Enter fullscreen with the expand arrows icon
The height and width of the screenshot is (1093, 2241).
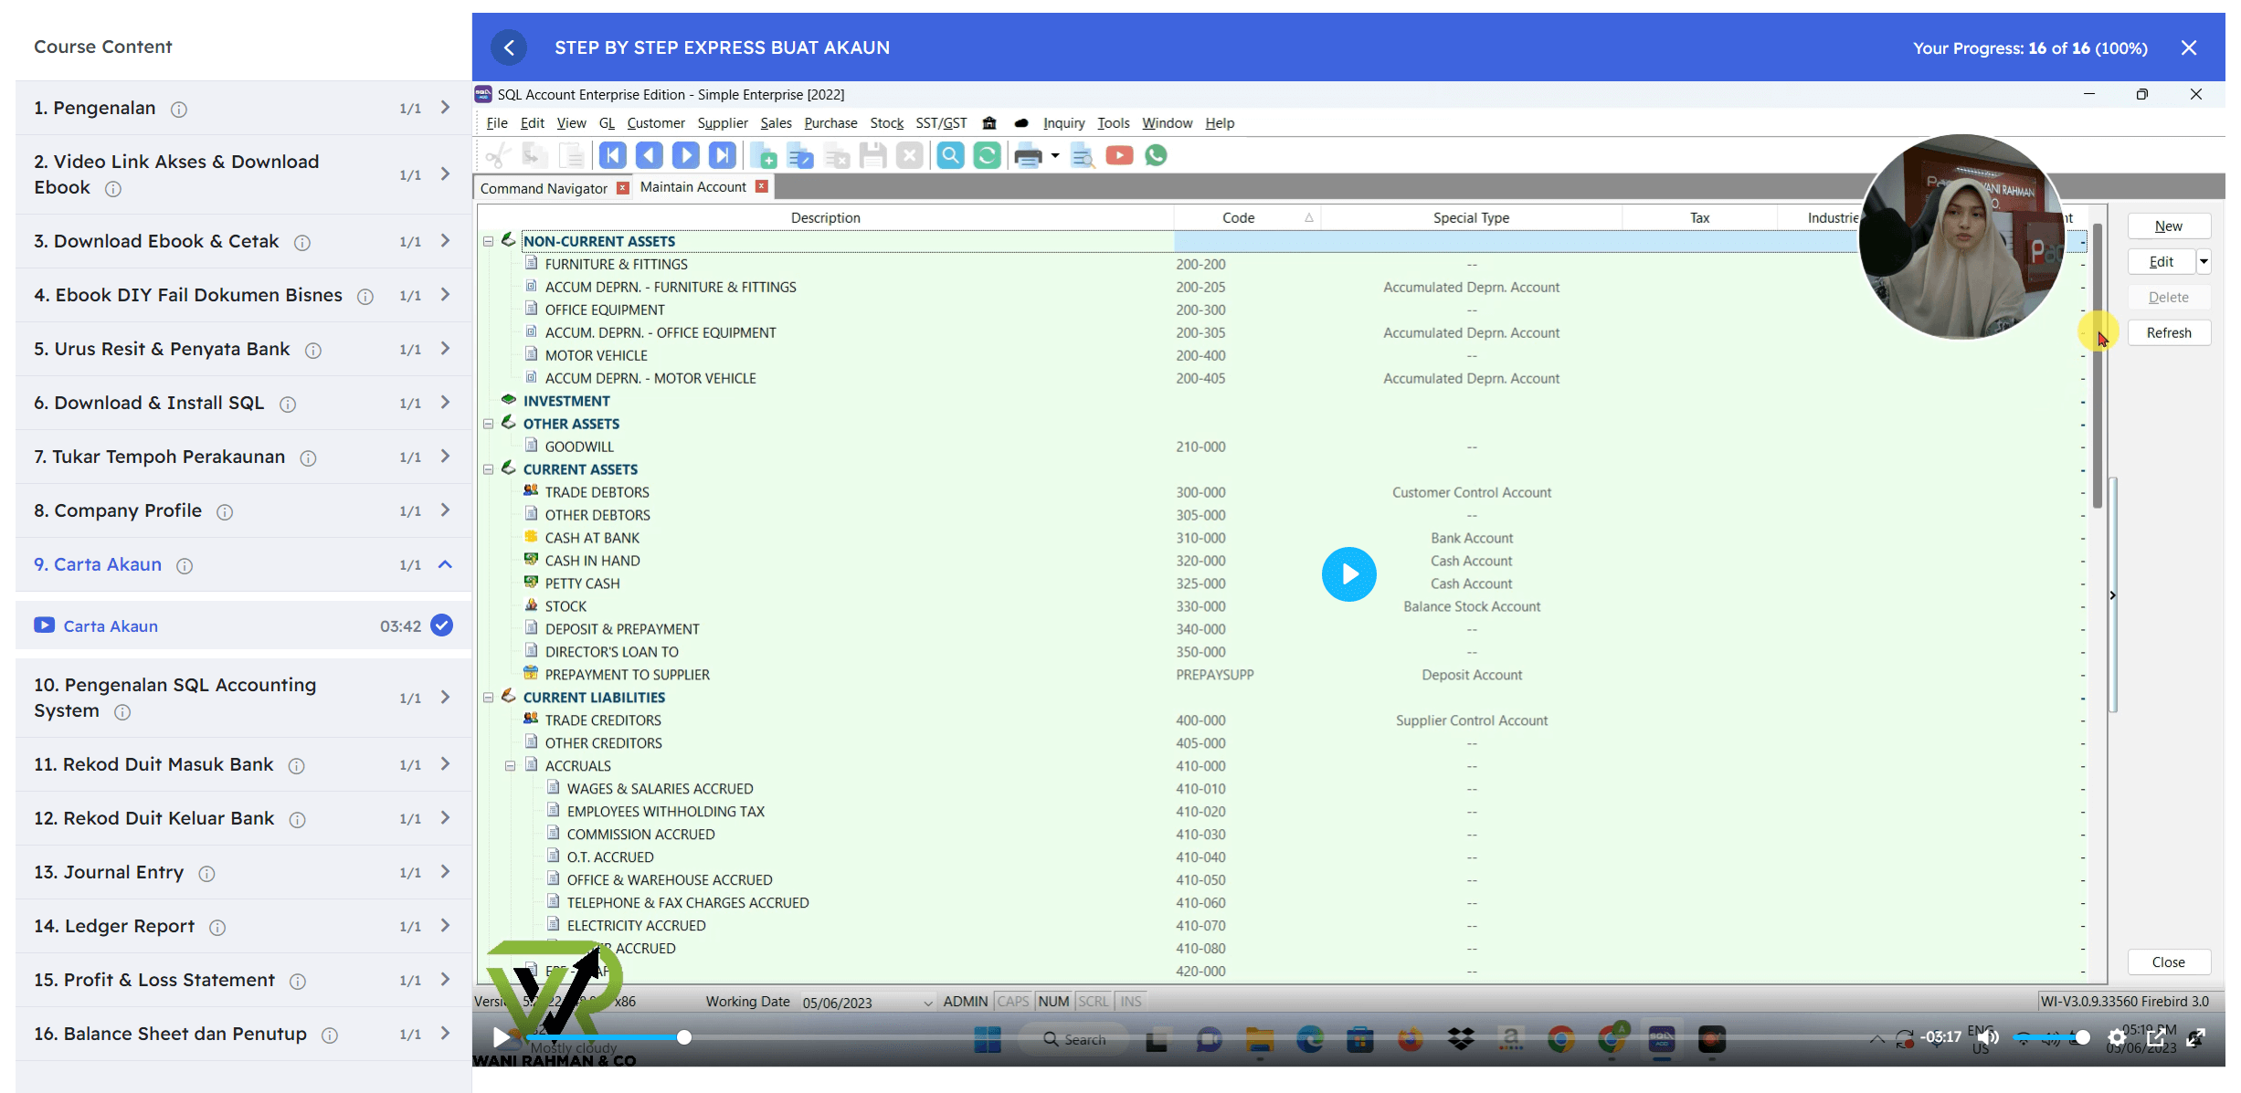click(2196, 1037)
